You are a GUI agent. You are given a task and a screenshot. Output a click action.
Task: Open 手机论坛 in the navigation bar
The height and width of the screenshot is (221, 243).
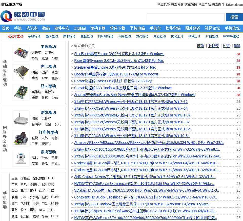[232, 28]
